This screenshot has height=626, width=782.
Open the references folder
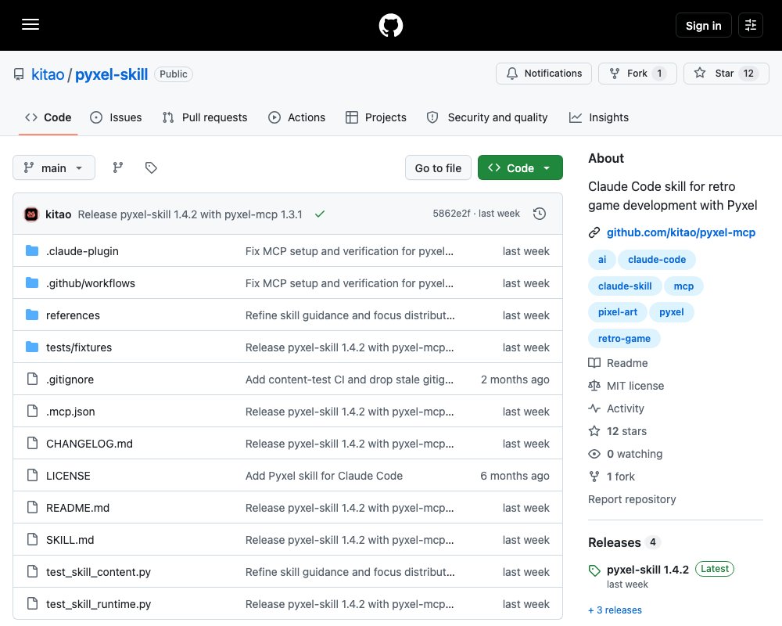[x=73, y=315]
